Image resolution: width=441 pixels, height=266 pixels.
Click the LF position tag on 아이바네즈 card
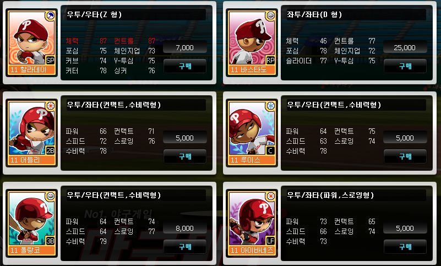[x=270, y=241]
